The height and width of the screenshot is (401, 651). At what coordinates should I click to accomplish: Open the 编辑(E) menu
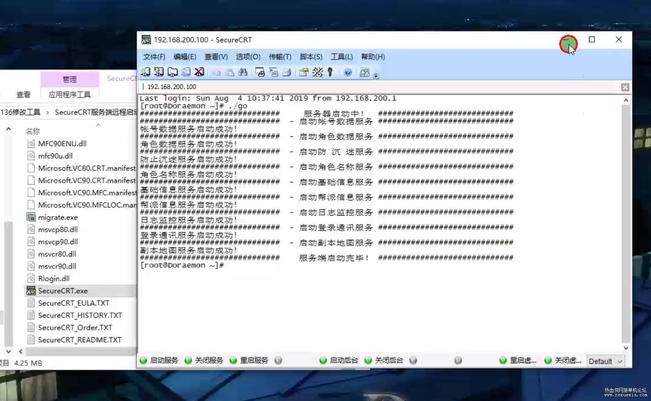tap(185, 57)
